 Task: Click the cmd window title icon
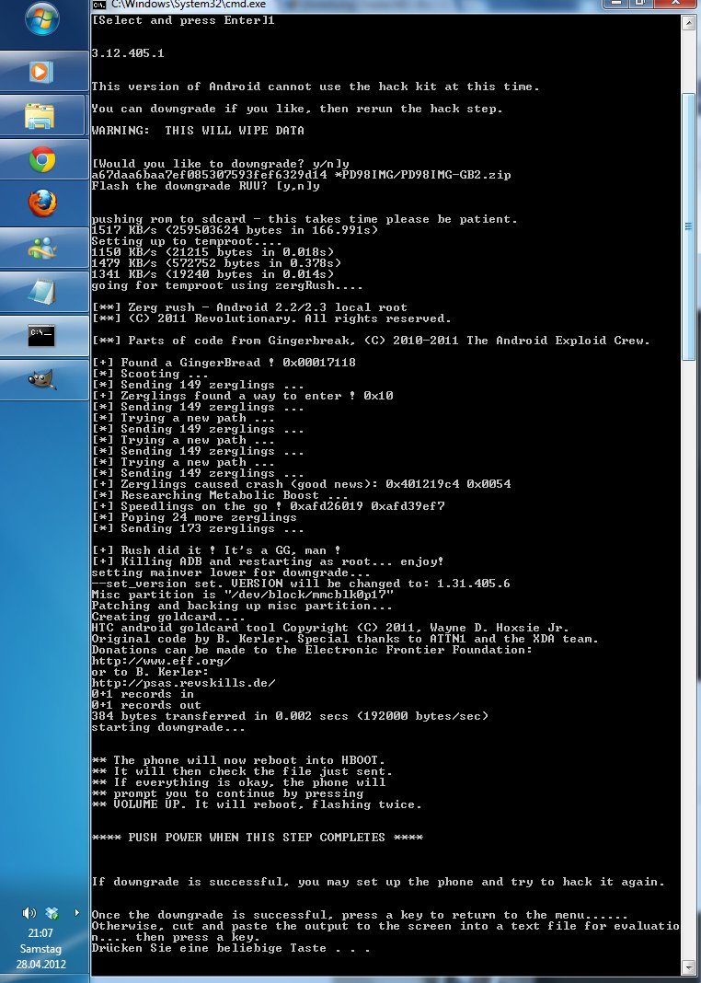pos(99,5)
